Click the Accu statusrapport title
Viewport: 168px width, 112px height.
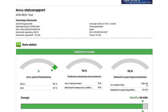click(30, 10)
